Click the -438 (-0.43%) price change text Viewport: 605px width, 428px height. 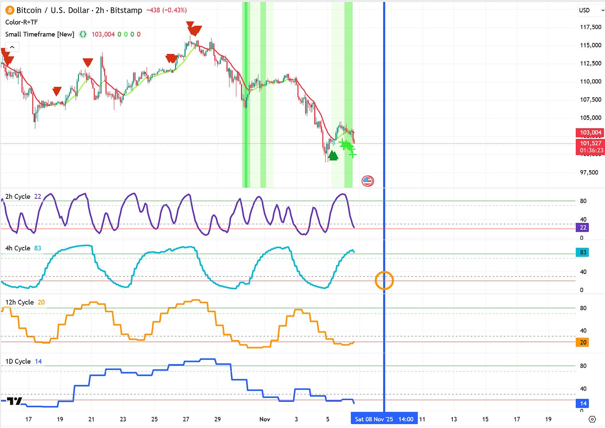pos(166,10)
